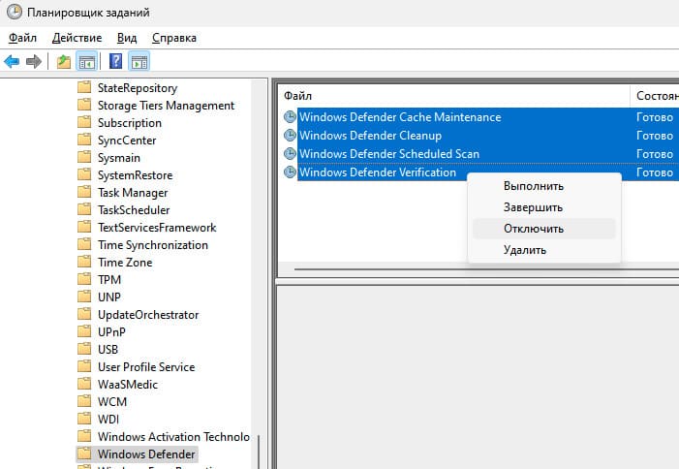
Task: Click clock icon of Windows Defender Cleanup task
Action: click(290, 136)
